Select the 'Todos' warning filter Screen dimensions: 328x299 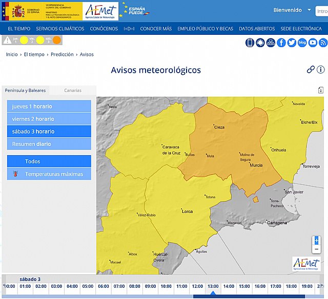coord(49,161)
